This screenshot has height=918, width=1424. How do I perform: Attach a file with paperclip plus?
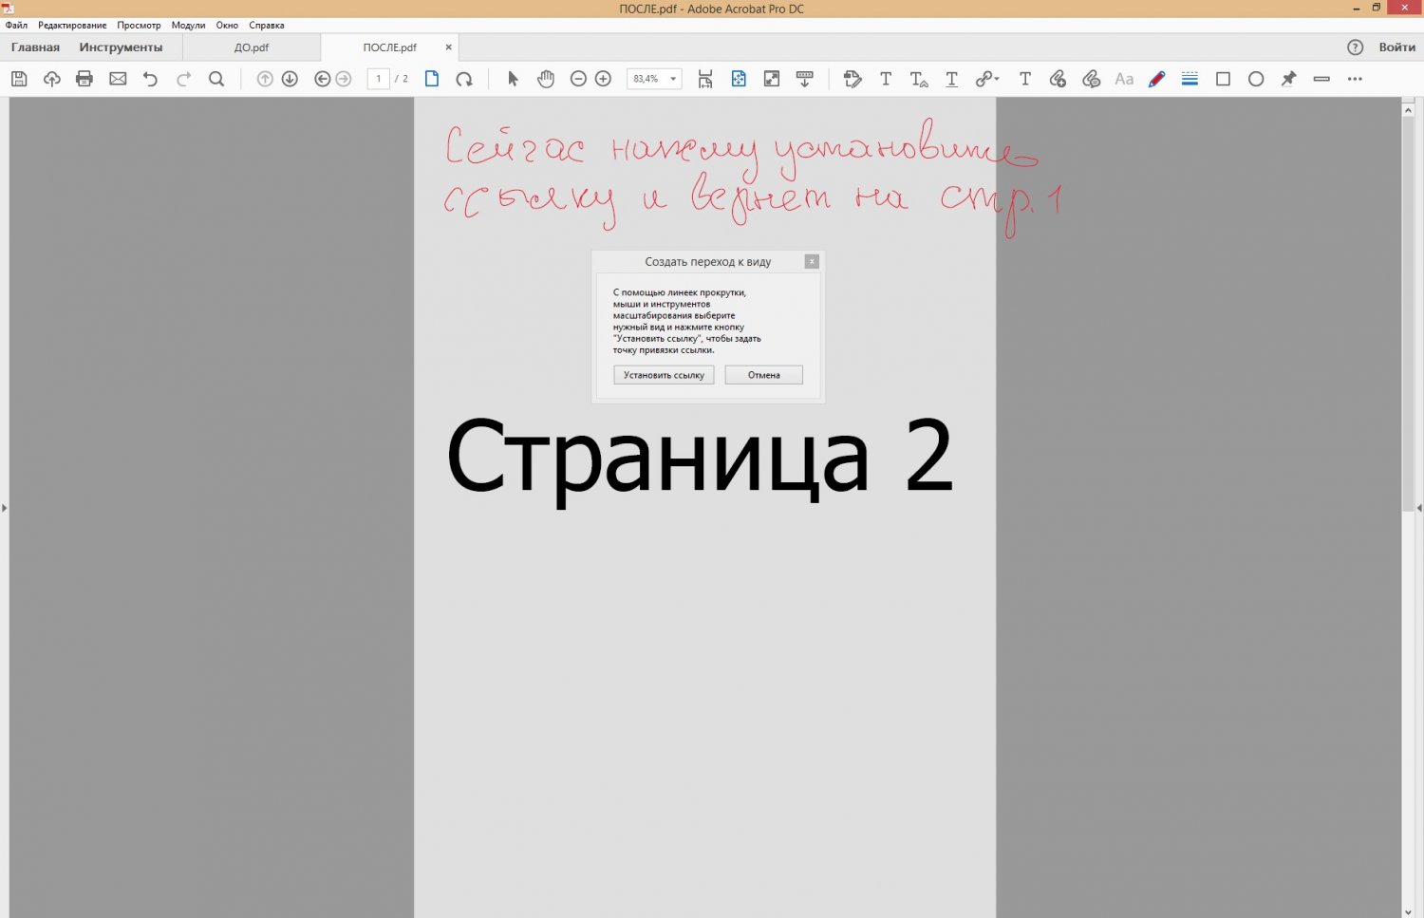[1058, 79]
